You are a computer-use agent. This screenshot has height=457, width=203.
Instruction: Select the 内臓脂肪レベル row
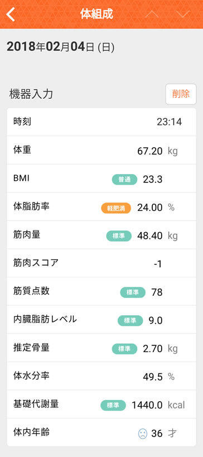pyautogui.click(x=101, y=320)
